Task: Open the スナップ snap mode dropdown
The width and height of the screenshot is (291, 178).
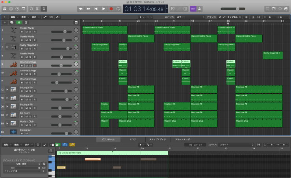Action: (189, 17)
